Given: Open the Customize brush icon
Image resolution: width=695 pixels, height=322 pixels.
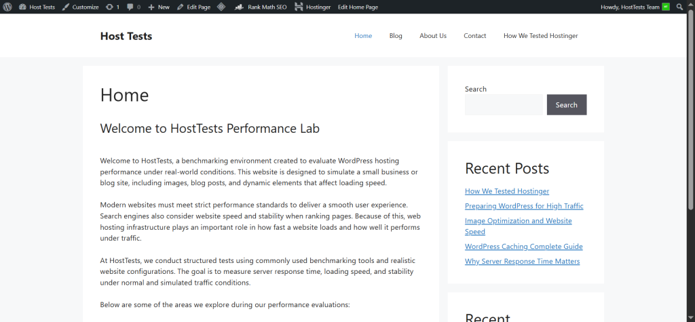Looking at the screenshot, I should point(66,7).
